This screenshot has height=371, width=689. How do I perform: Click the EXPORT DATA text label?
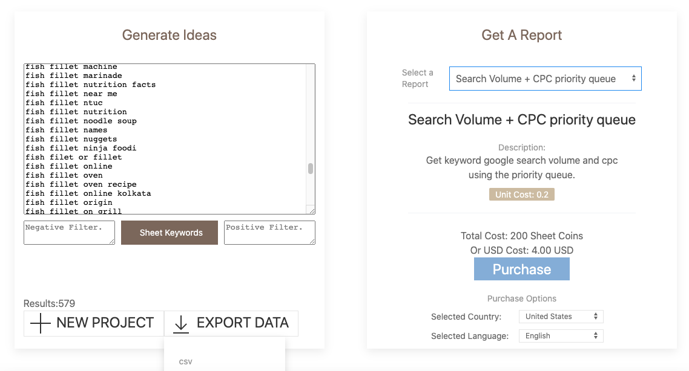(242, 323)
